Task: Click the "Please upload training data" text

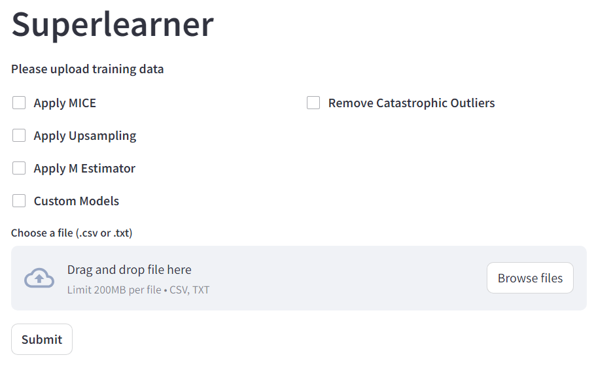Action: (88, 69)
